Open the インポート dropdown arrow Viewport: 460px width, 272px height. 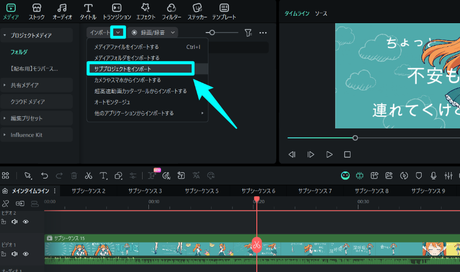point(118,32)
